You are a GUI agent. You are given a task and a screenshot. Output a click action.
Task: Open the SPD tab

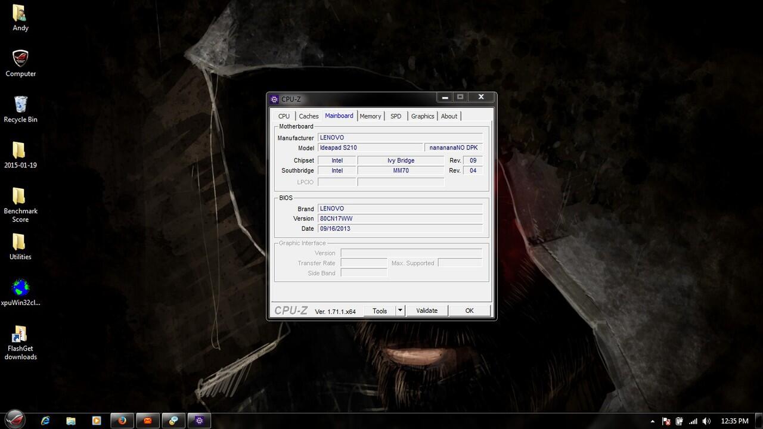tap(396, 116)
